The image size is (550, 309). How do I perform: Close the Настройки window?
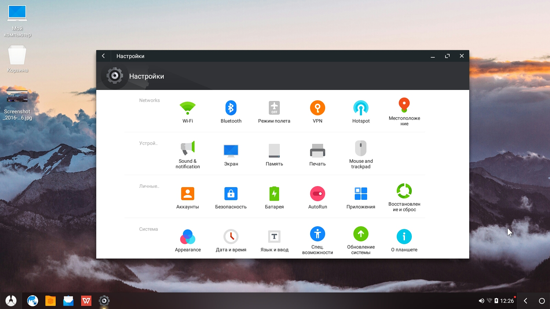462,56
